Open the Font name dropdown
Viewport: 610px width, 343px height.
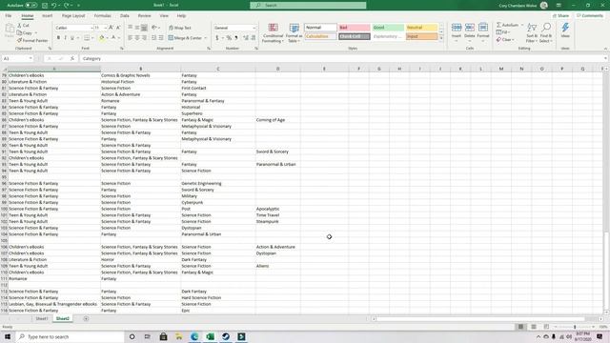[x=91, y=28]
